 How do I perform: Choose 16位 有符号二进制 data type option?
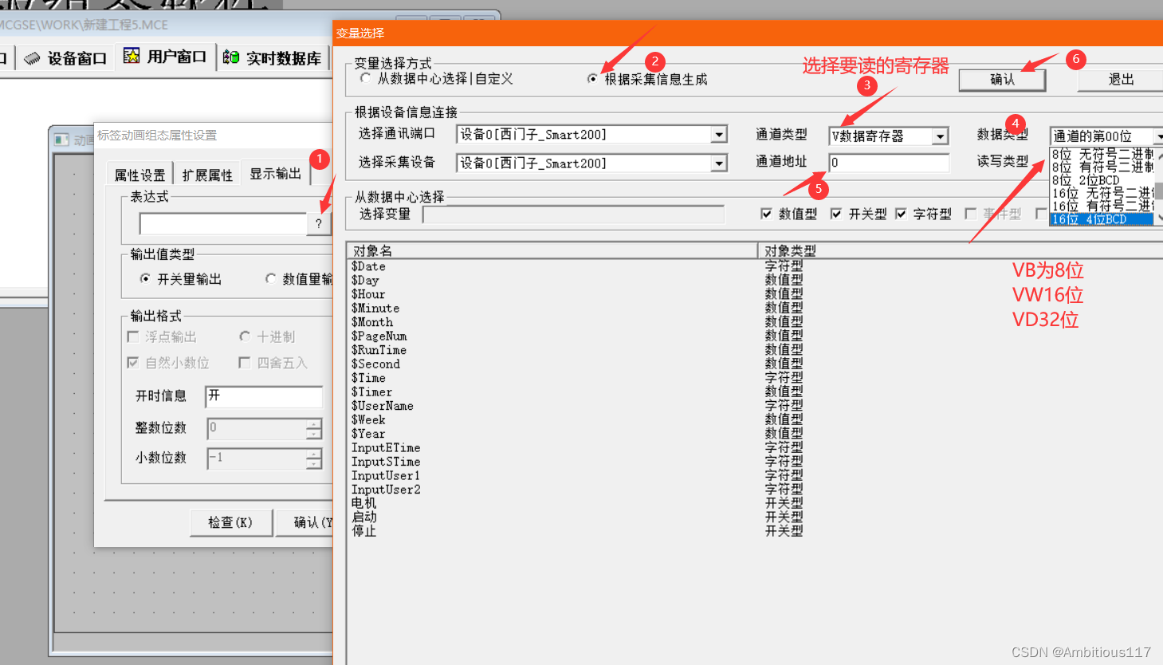tap(1101, 206)
